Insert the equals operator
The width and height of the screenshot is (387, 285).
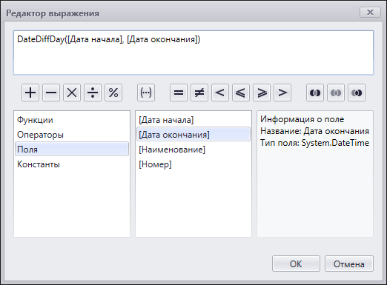point(179,93)
